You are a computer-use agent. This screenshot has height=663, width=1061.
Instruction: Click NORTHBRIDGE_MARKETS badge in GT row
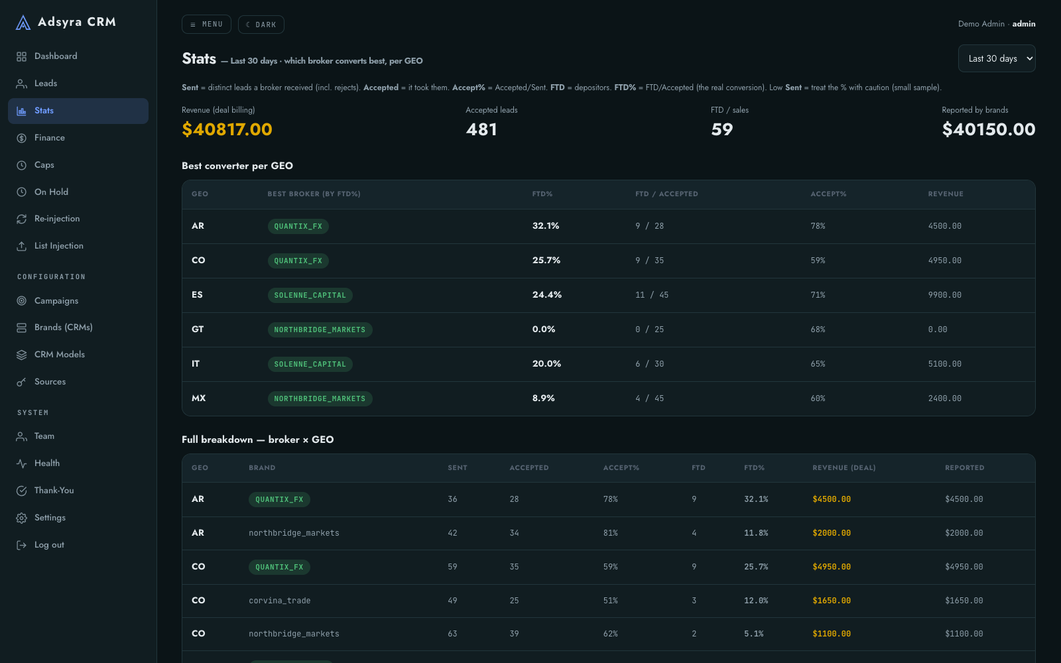point(320,330)
